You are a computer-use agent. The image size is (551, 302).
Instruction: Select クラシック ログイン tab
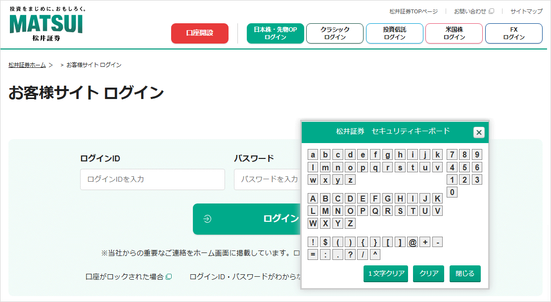click(x=335, y=33)
